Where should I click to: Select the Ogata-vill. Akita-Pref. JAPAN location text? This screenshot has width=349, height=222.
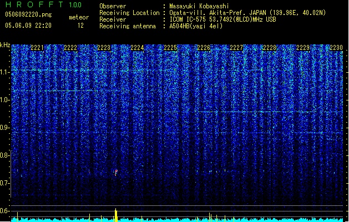coord(247,13)
